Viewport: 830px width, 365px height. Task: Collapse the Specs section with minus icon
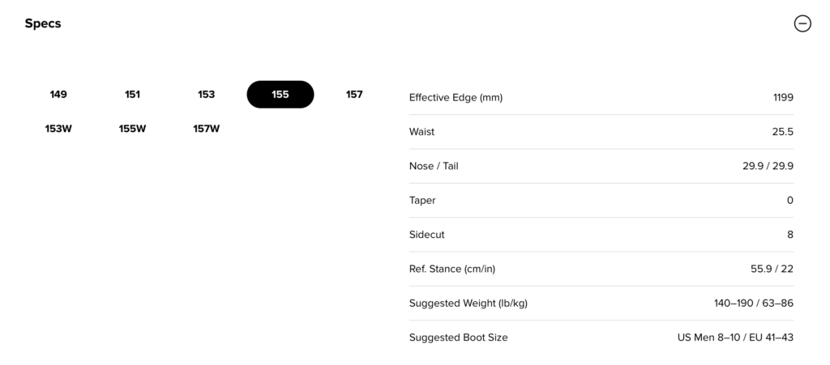click(x=802, y=23)
